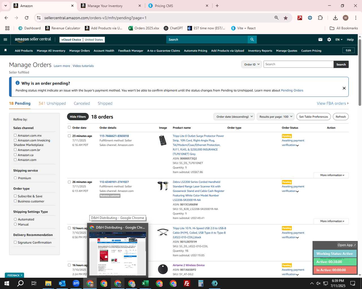Switch to 341 Unshipped tab
362x289 pixels.
point(52,103)
